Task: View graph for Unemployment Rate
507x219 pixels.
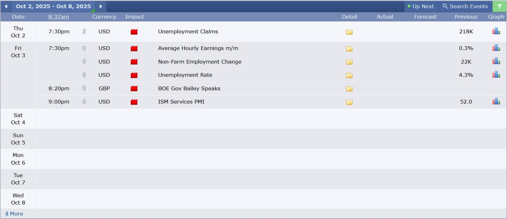Action: (496, 75)
